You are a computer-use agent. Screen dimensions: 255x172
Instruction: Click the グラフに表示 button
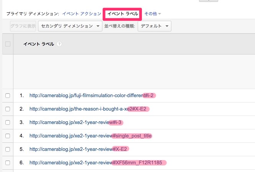[23, 26]
